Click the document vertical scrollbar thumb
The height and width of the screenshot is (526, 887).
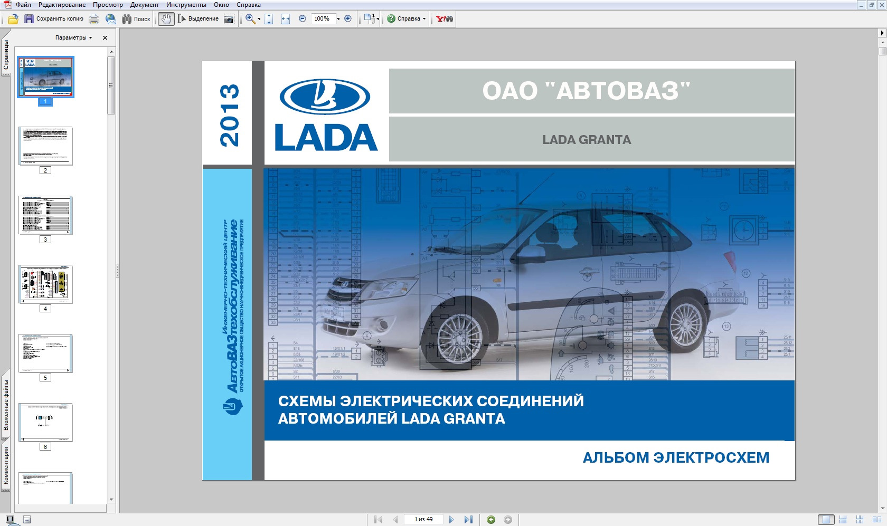tap(882, 51)
